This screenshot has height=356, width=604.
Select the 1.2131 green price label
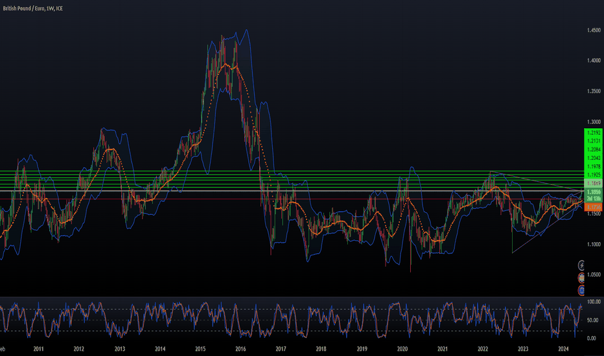point(593,141)
